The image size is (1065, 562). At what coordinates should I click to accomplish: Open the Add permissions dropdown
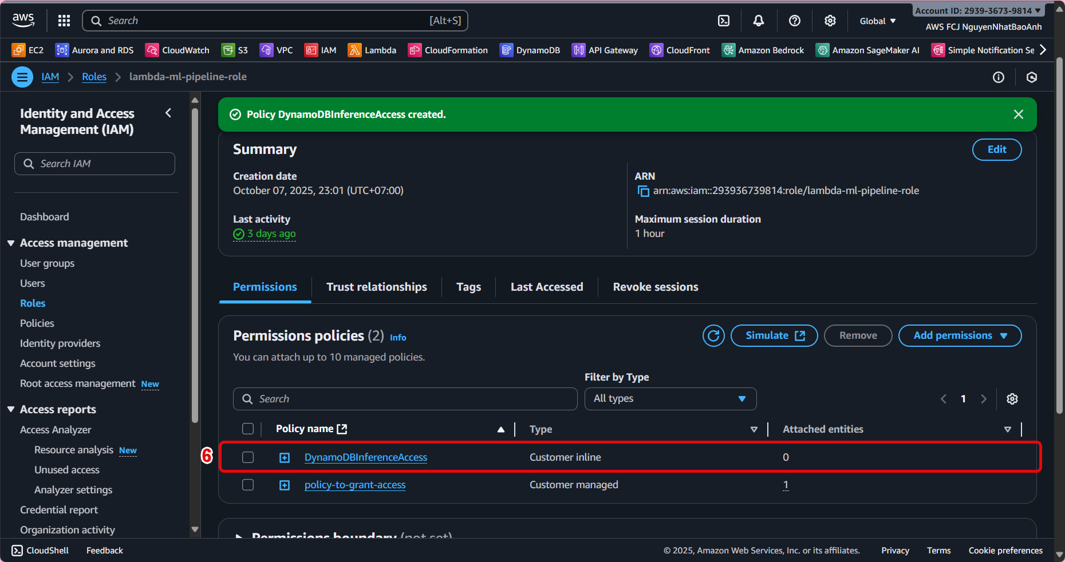coord(960,336)
